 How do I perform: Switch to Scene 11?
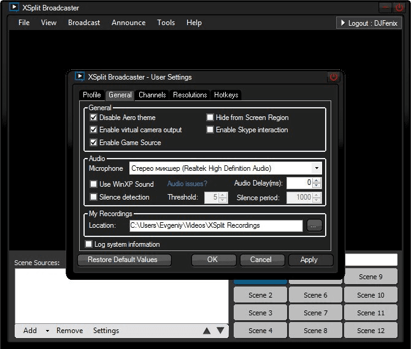[371, 313]
